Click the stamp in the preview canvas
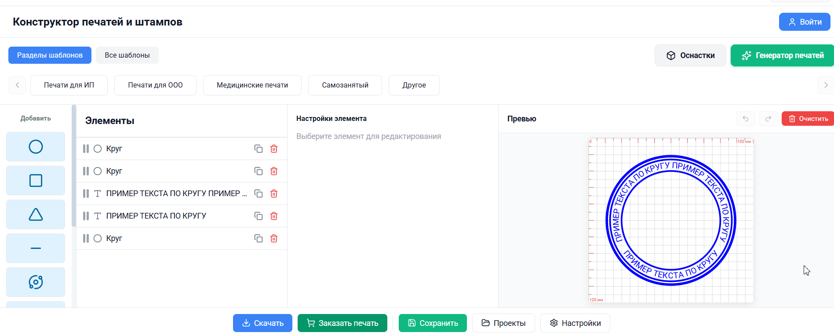 [x=671, y=220]
